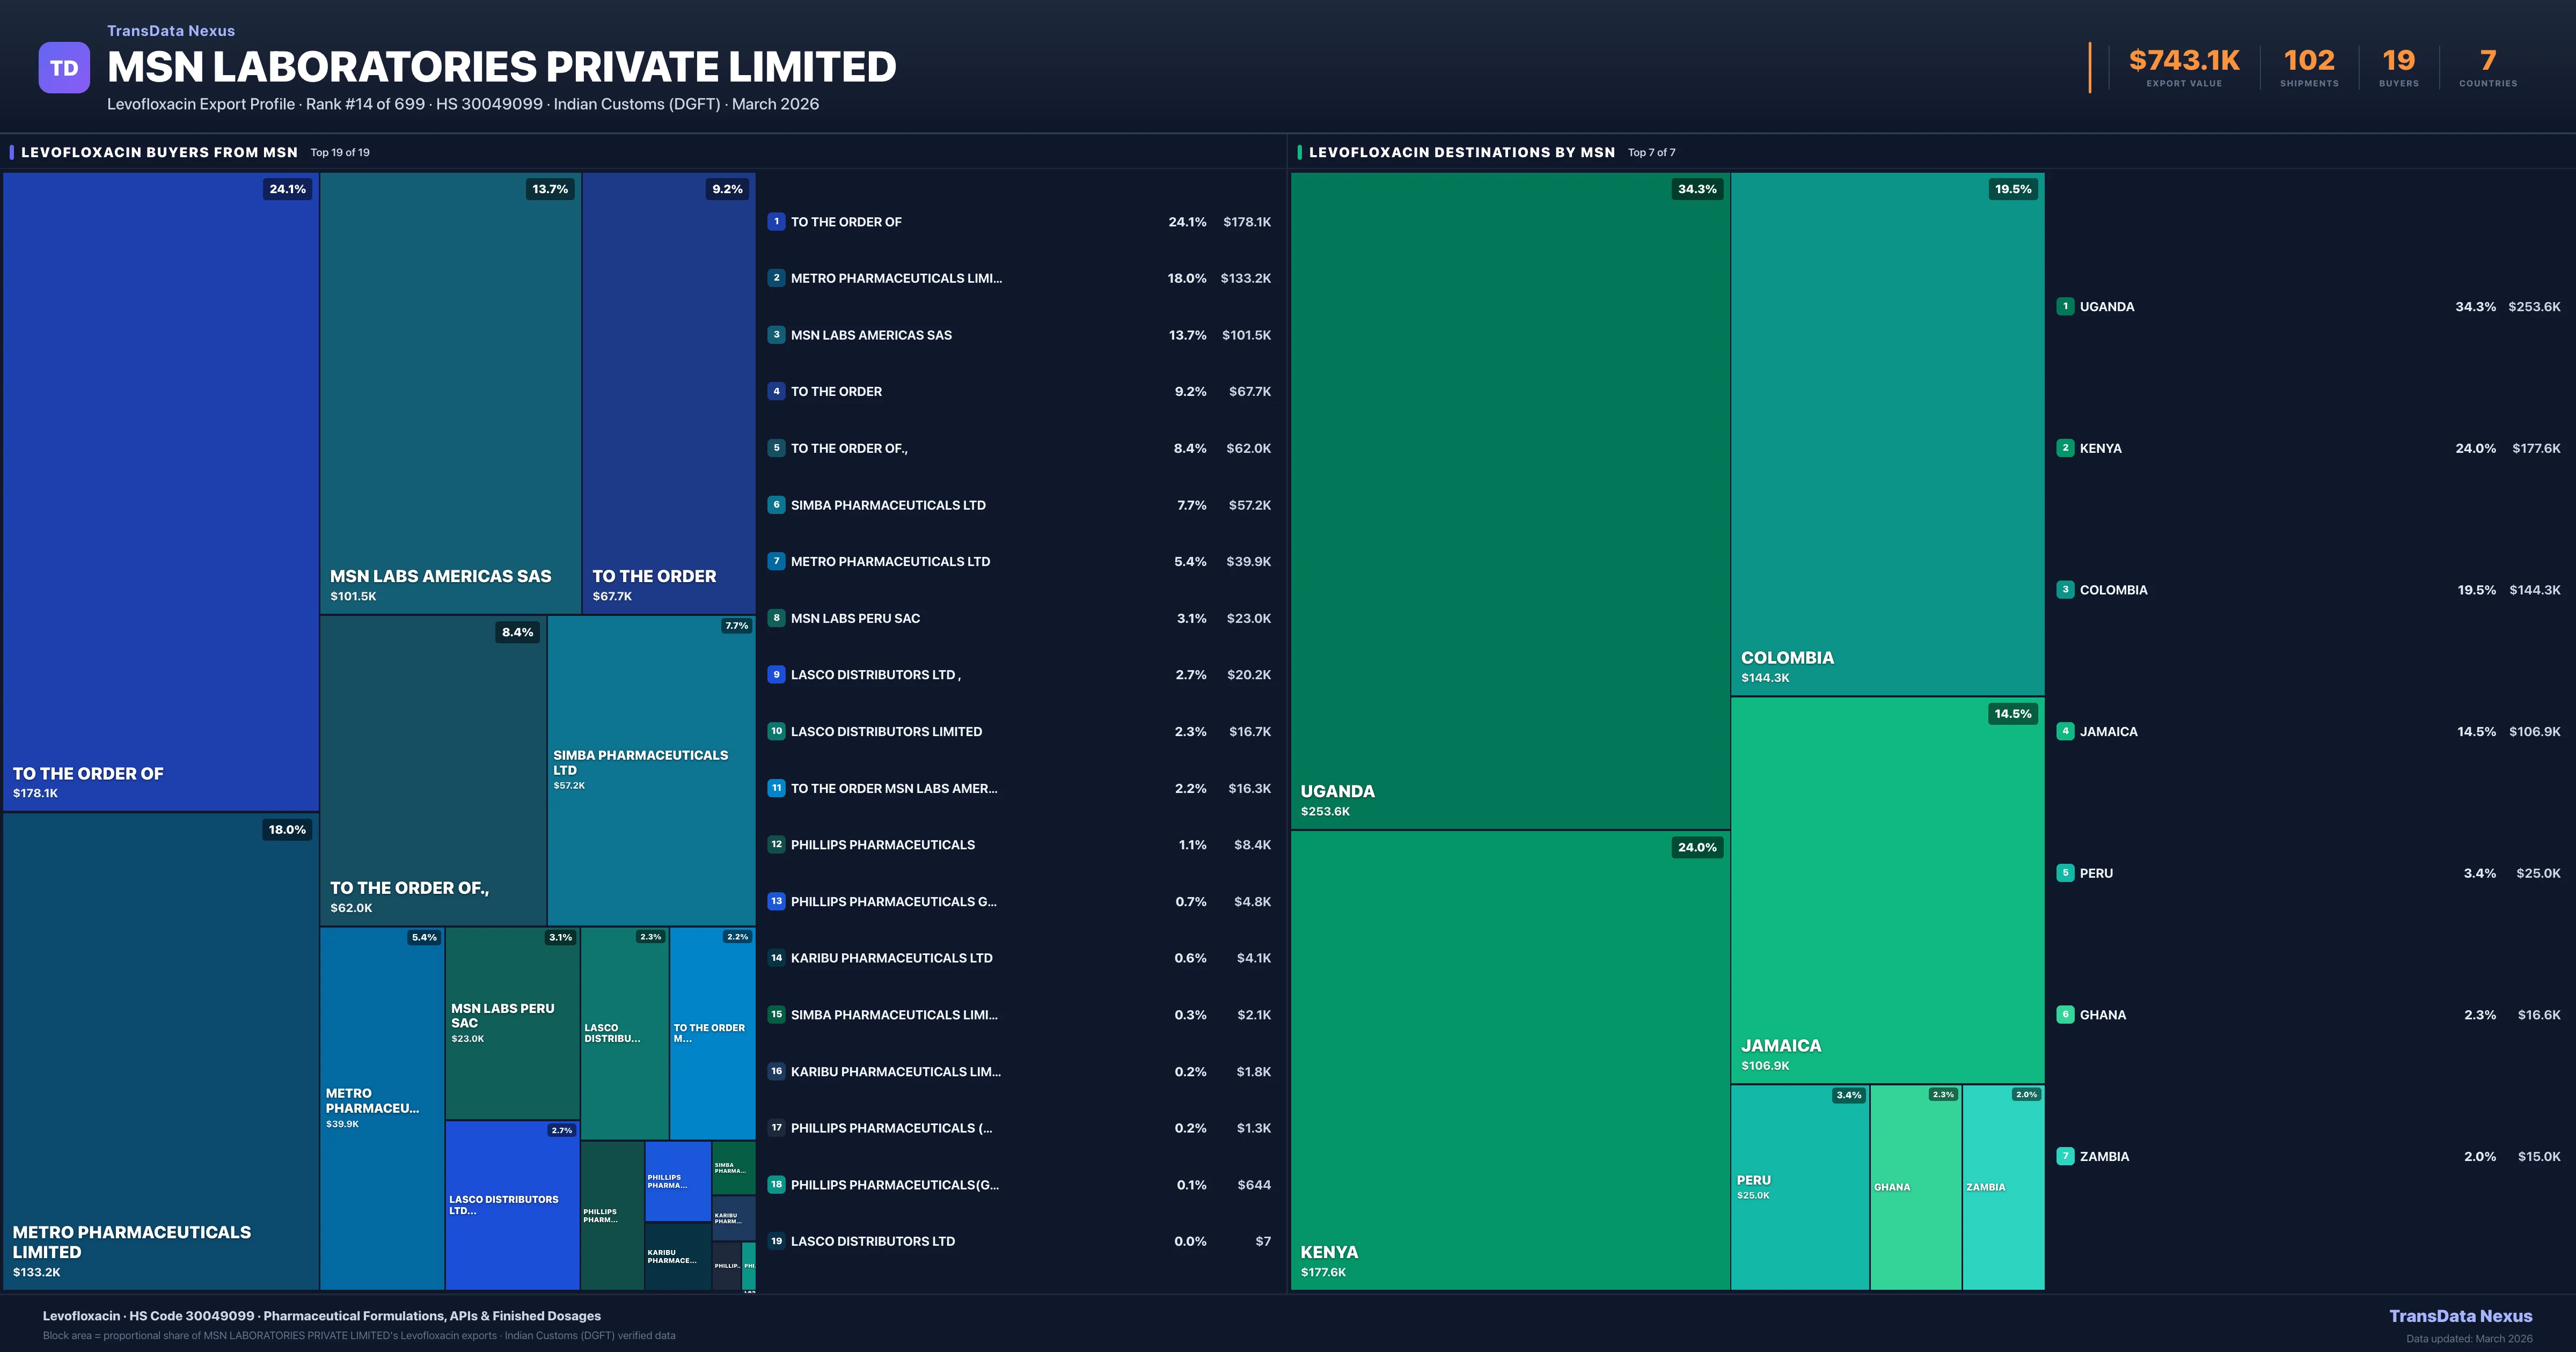
Task: Click the MSN LABS PERU SAC list entry
Action: pos(855,618)
